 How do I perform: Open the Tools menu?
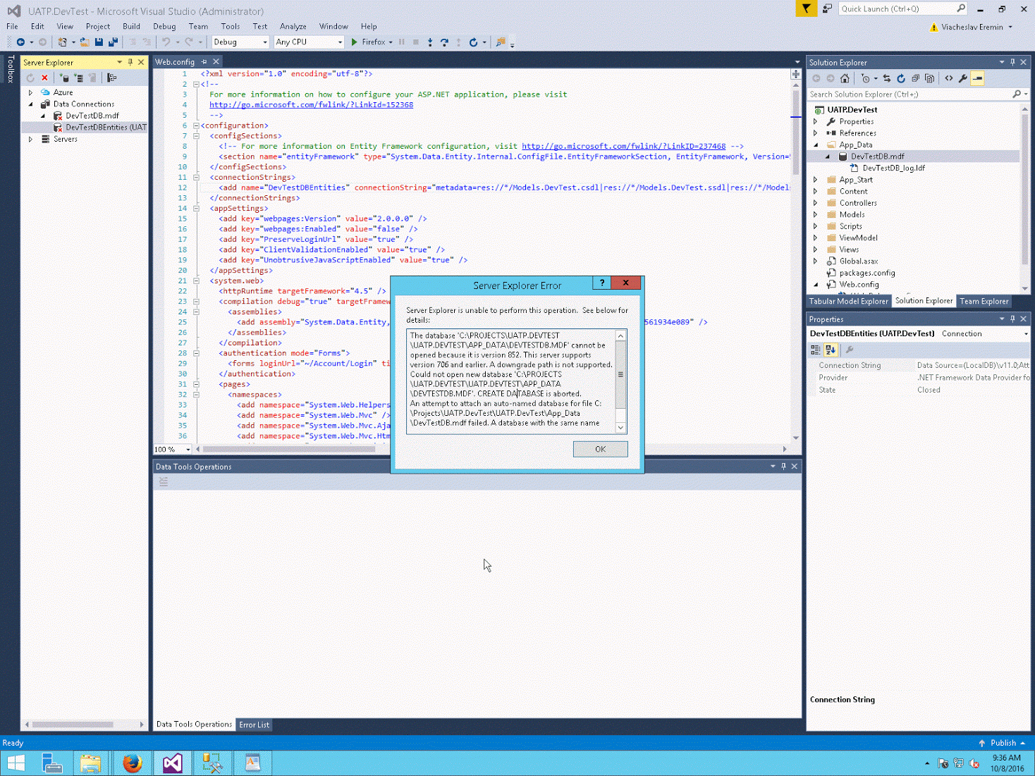coord(231,26)
